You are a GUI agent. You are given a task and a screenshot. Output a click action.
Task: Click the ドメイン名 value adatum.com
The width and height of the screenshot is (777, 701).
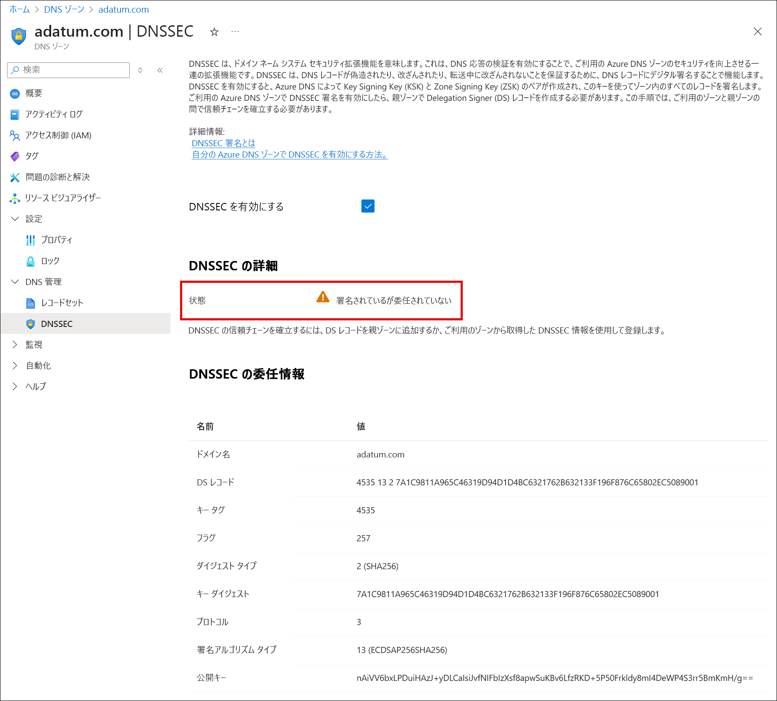[381, 454]
